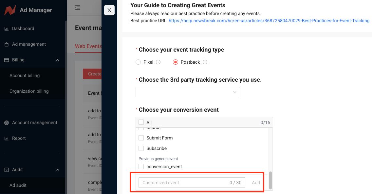Collapse the Billing section chevron
This screenshot has width=372, height=194.
(58, 60)
